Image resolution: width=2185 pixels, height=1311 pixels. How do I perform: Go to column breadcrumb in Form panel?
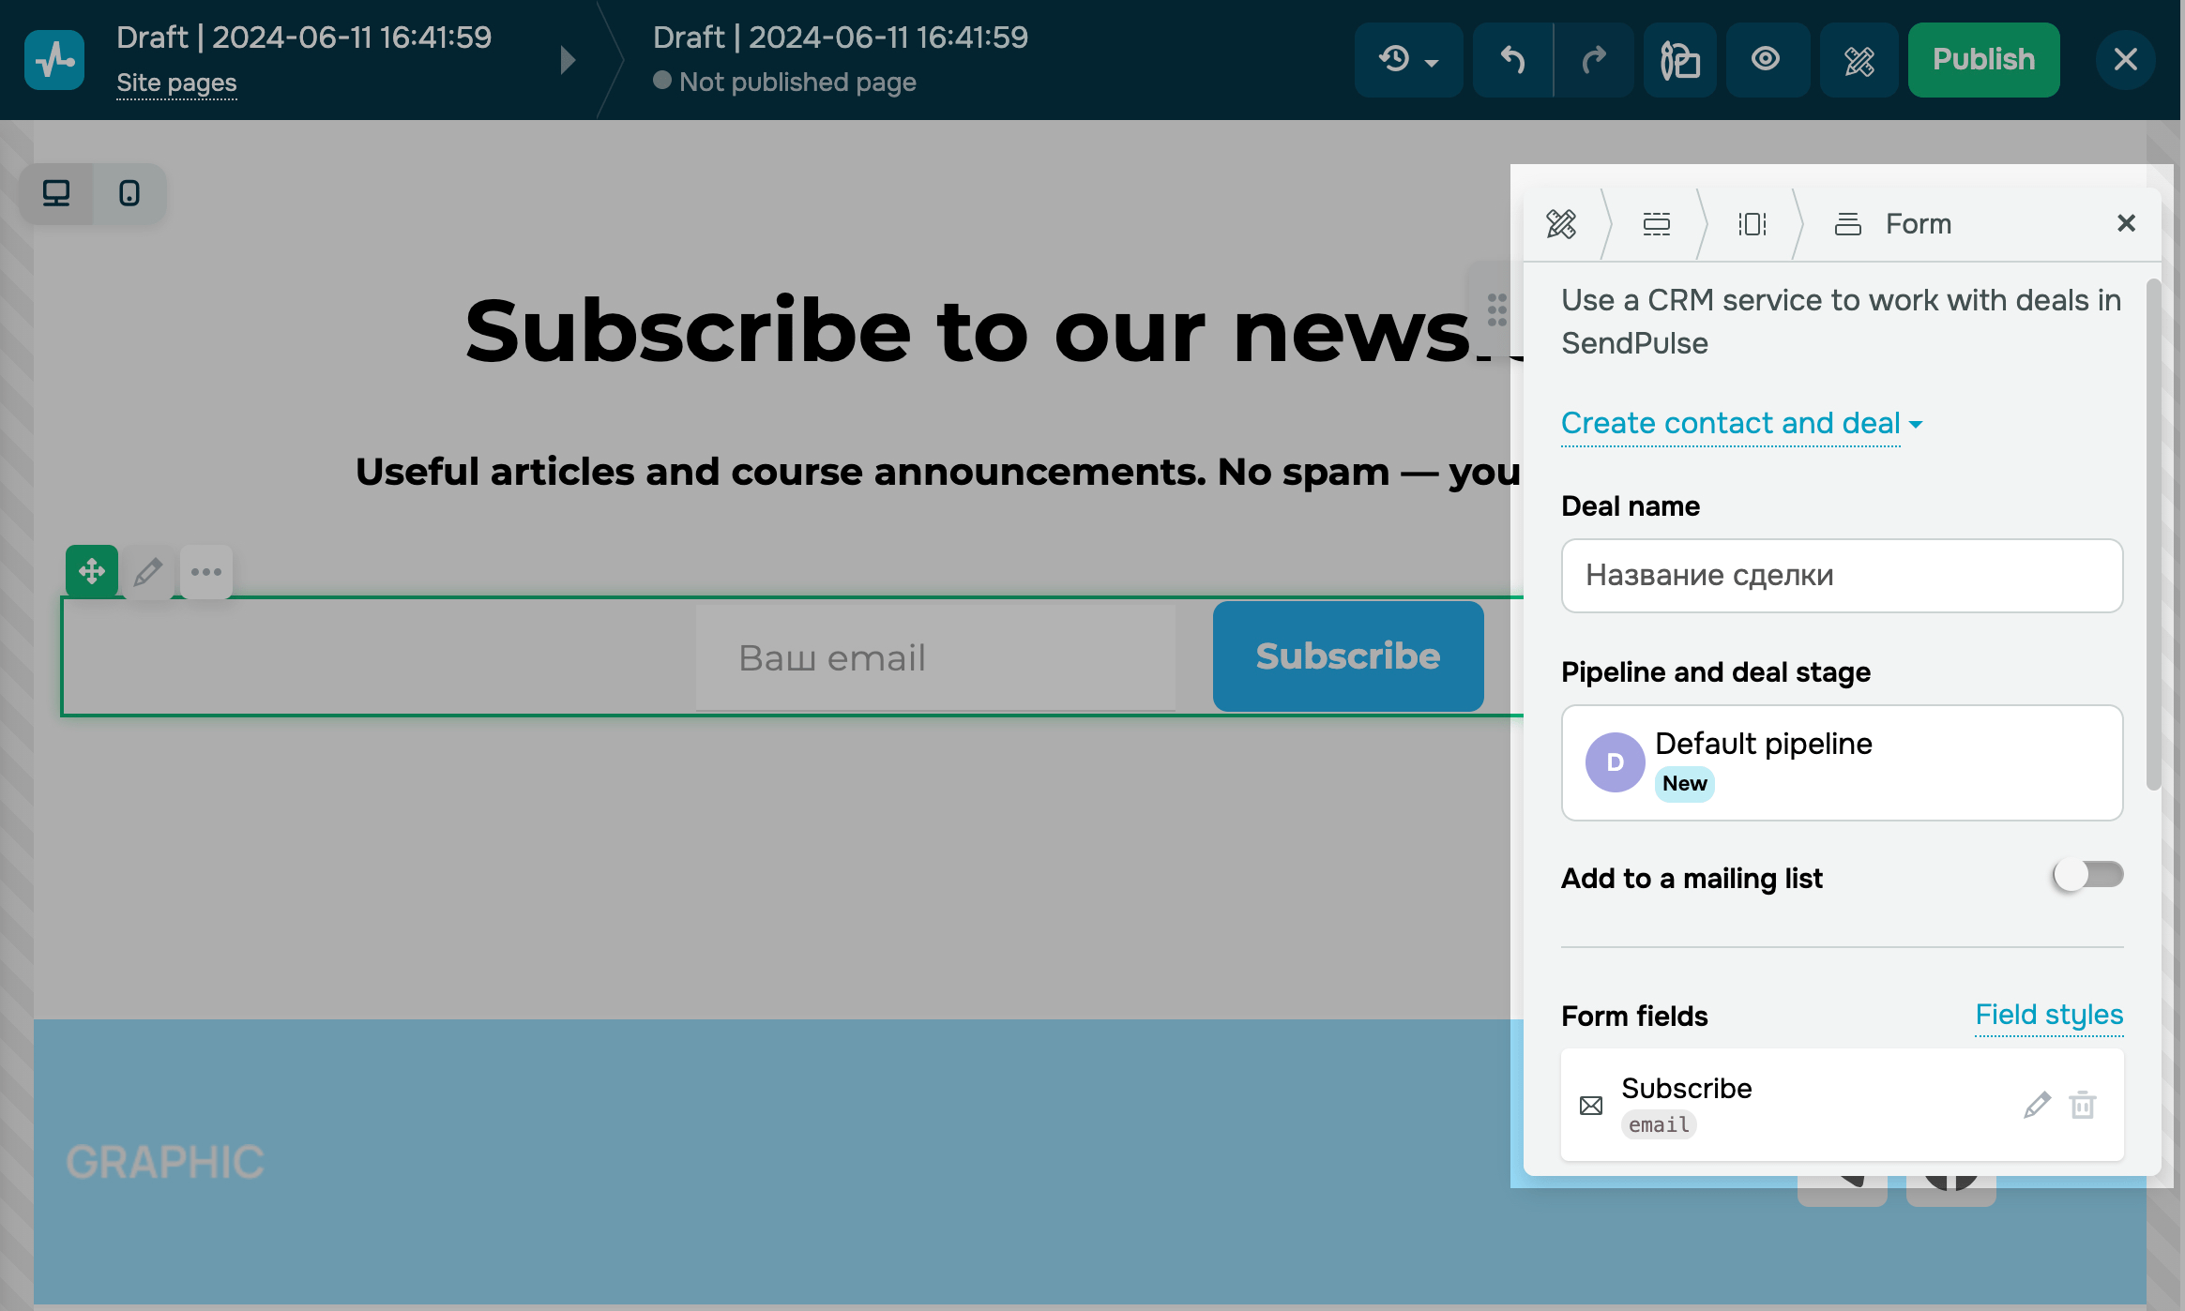point(1752,224)
